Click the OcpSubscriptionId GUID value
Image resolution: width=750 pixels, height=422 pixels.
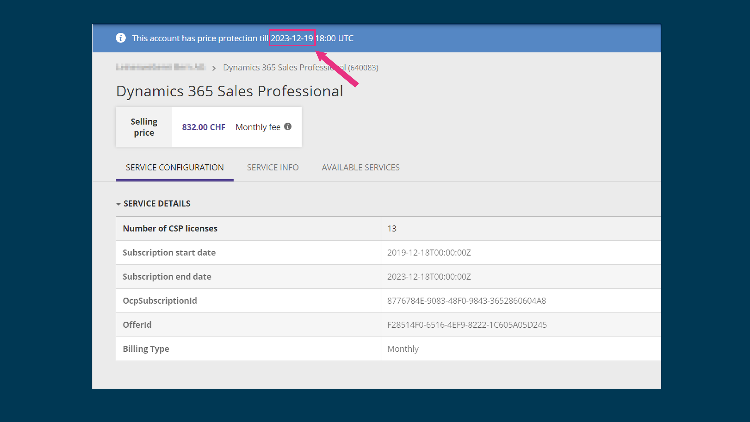coord(466,301)
